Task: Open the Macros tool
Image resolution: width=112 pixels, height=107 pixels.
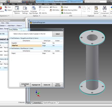Action: (53, 7)
